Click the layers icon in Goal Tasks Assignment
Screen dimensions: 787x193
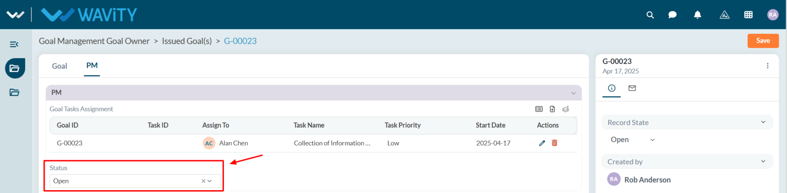pyautogui.click(x=566, y=109)
